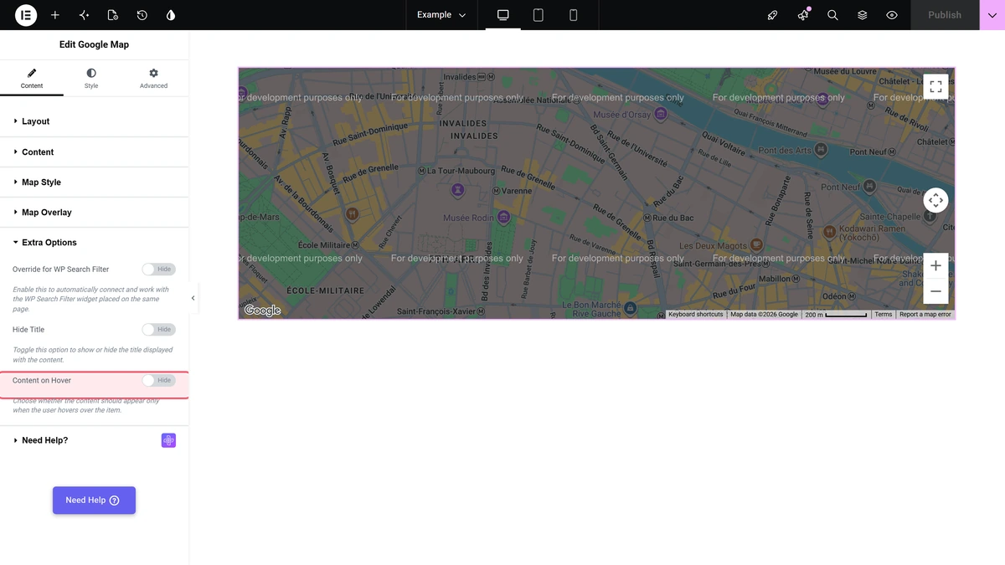Open the Elementor logo menu
1005x565 pixels.
26,15
